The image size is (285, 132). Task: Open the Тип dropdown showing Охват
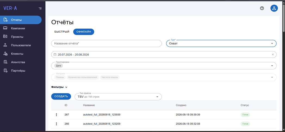(x=221, y=44)
